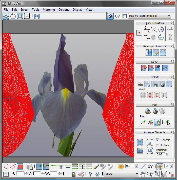Screen dimensions: 177x180
Task: Enable the Rotate checkbox
Action: click(x=157, y=145)
